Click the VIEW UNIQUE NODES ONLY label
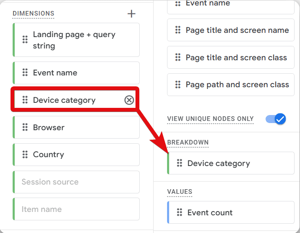Viewport: 300px width, 233px height. click(210, 119)
